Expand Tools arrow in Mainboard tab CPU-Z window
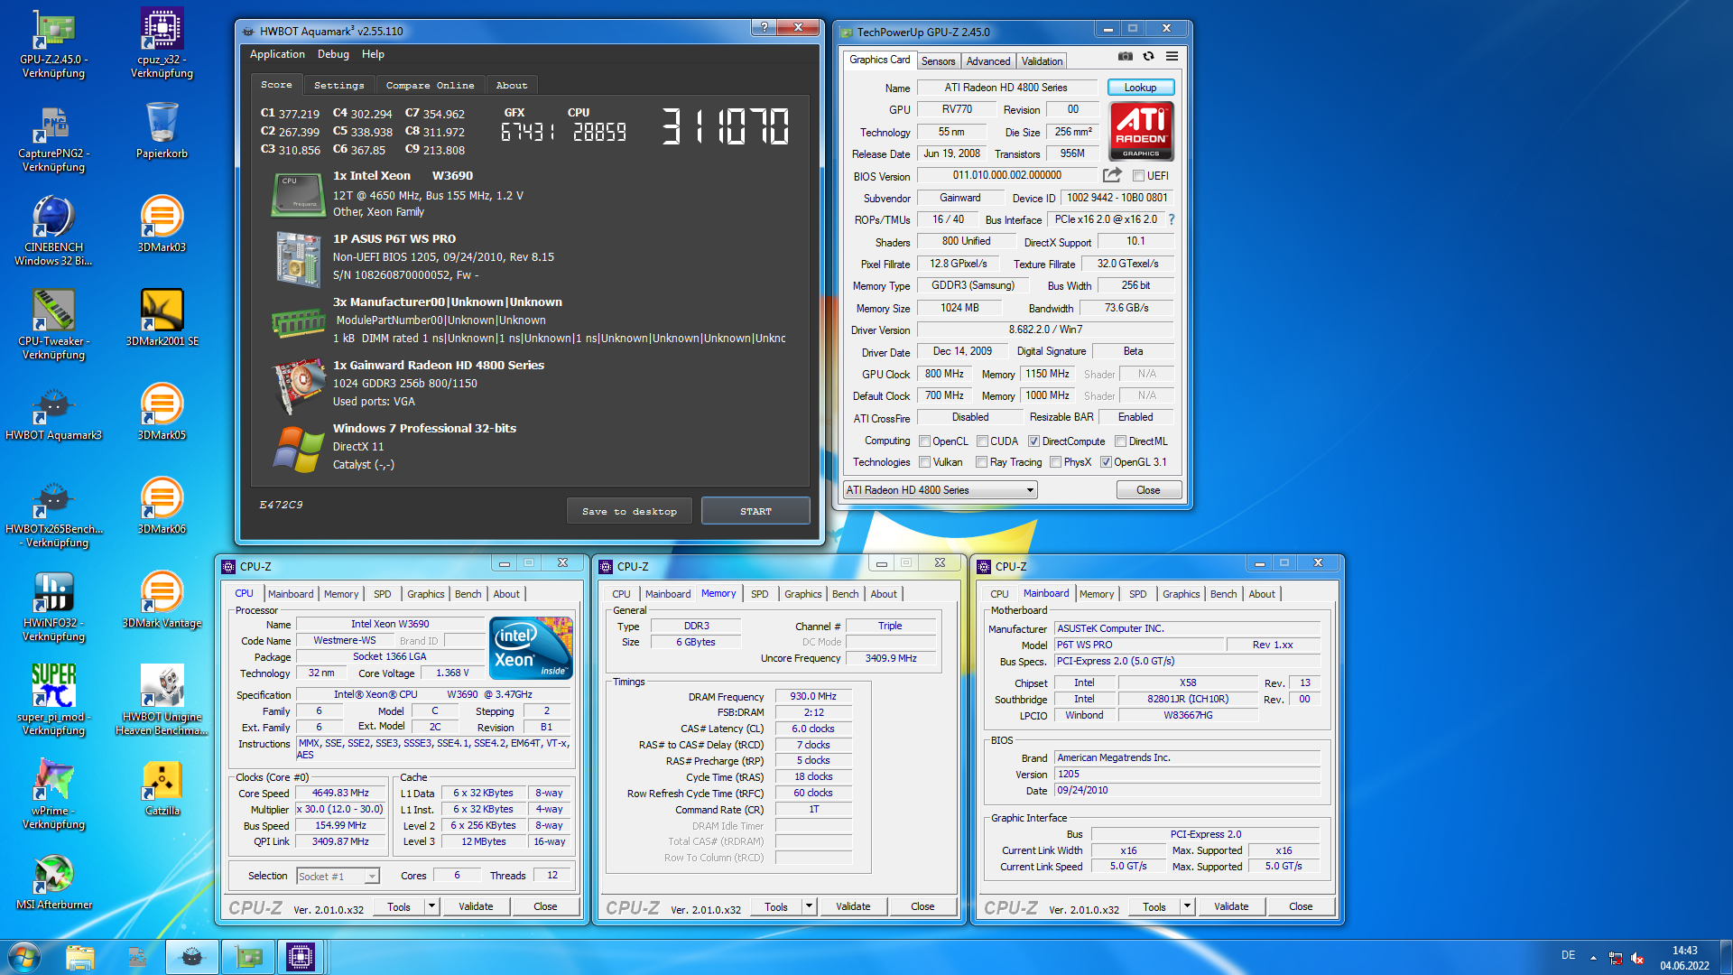 (x=1187, y=906)
